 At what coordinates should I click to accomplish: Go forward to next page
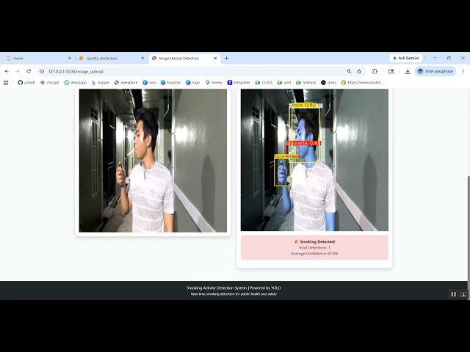(18, 71)
